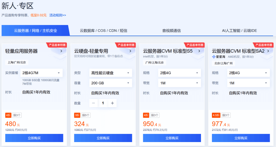
Task: Click the arrow icon on 云硬盘-轻量专用 card
Action: (x=131, y=51)
